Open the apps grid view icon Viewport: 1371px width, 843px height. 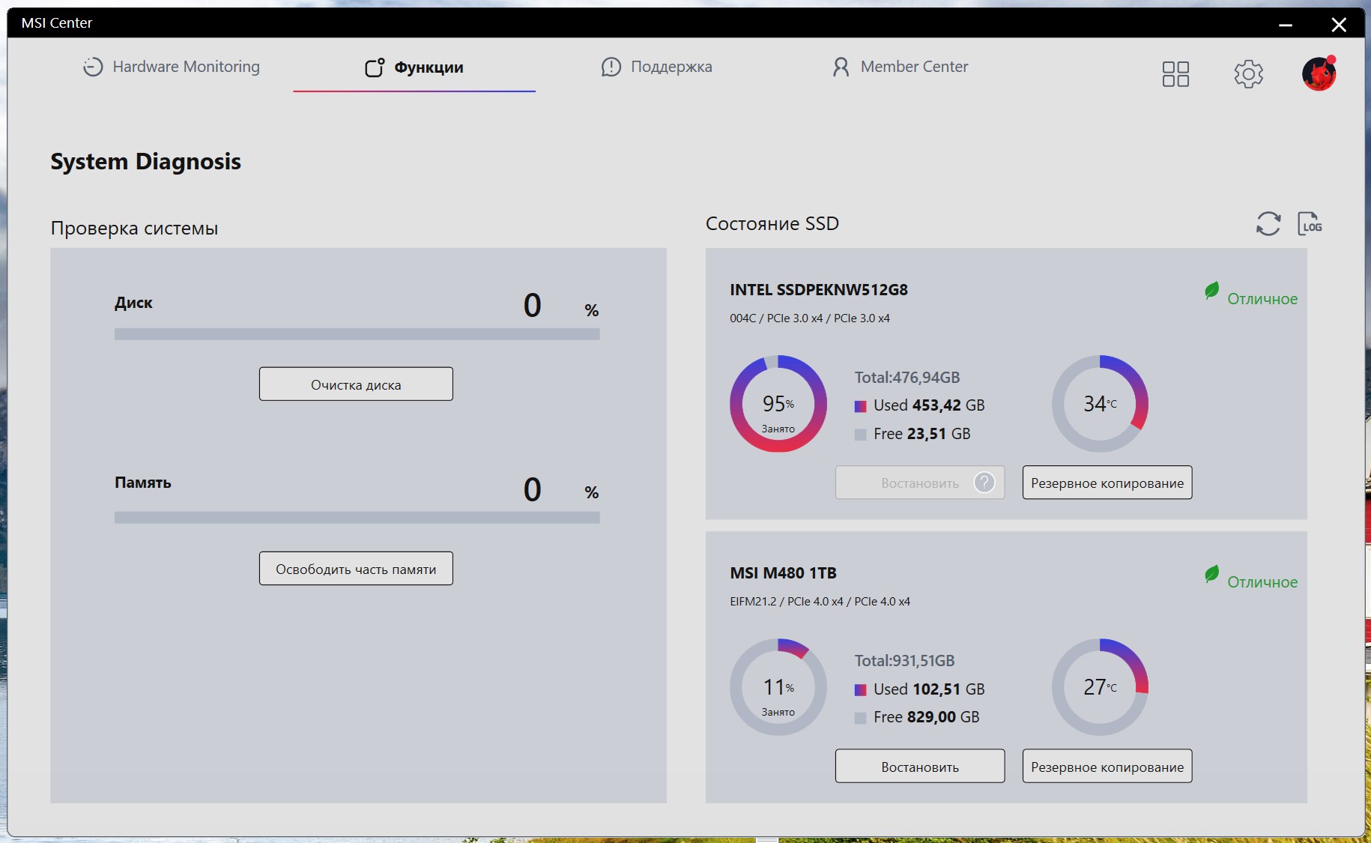(1175, 74)
